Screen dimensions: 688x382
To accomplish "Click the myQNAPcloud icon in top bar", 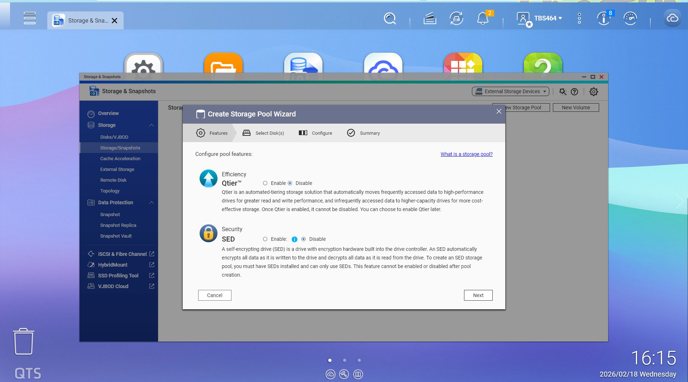I will pyautogui.click(x=672, y=19).
